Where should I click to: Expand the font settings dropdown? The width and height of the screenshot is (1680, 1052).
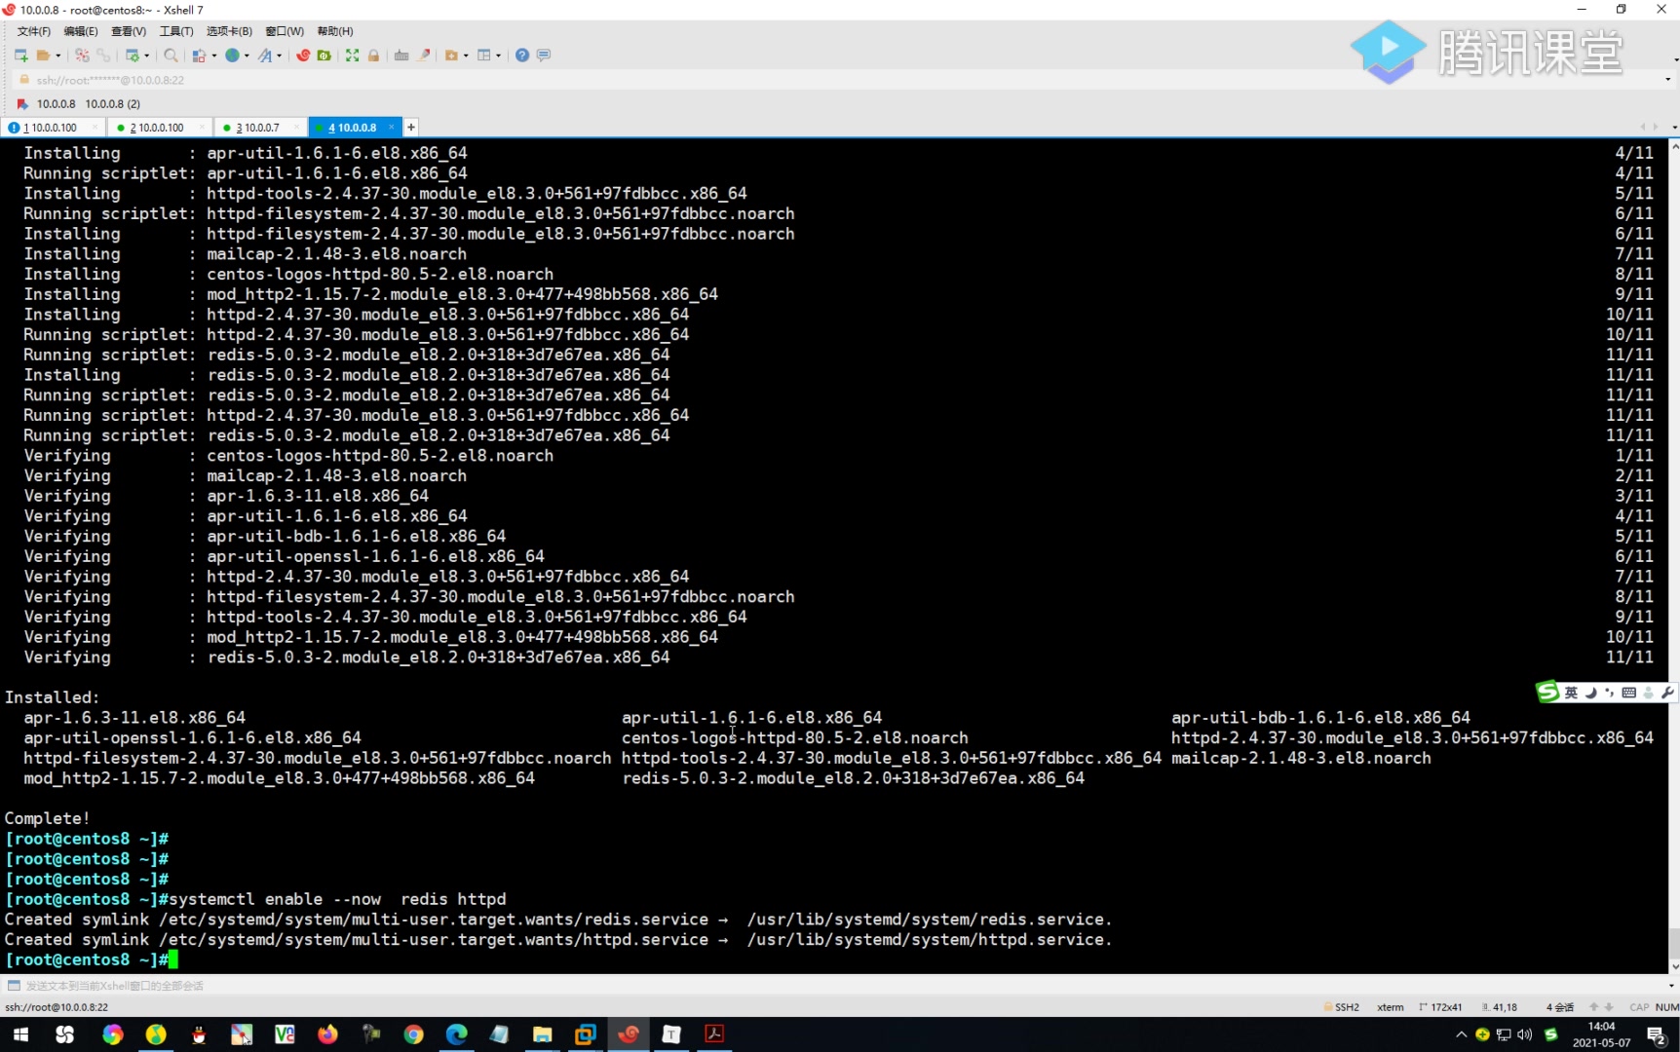coord(279,56)
